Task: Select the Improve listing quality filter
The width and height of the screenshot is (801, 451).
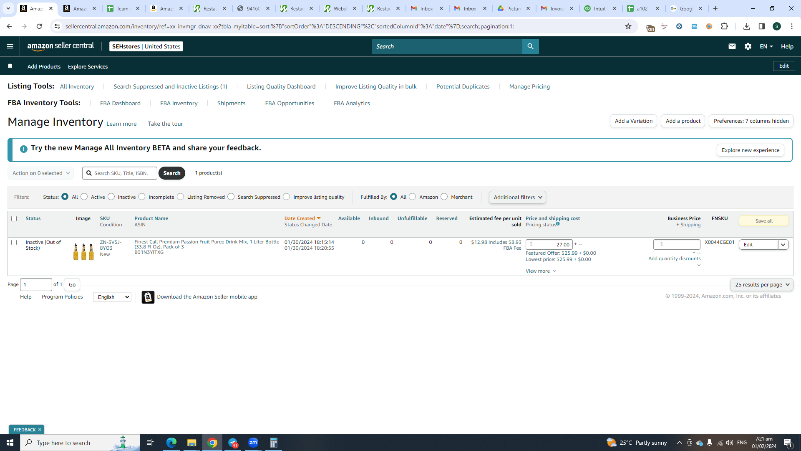Action: pos(287,197)
